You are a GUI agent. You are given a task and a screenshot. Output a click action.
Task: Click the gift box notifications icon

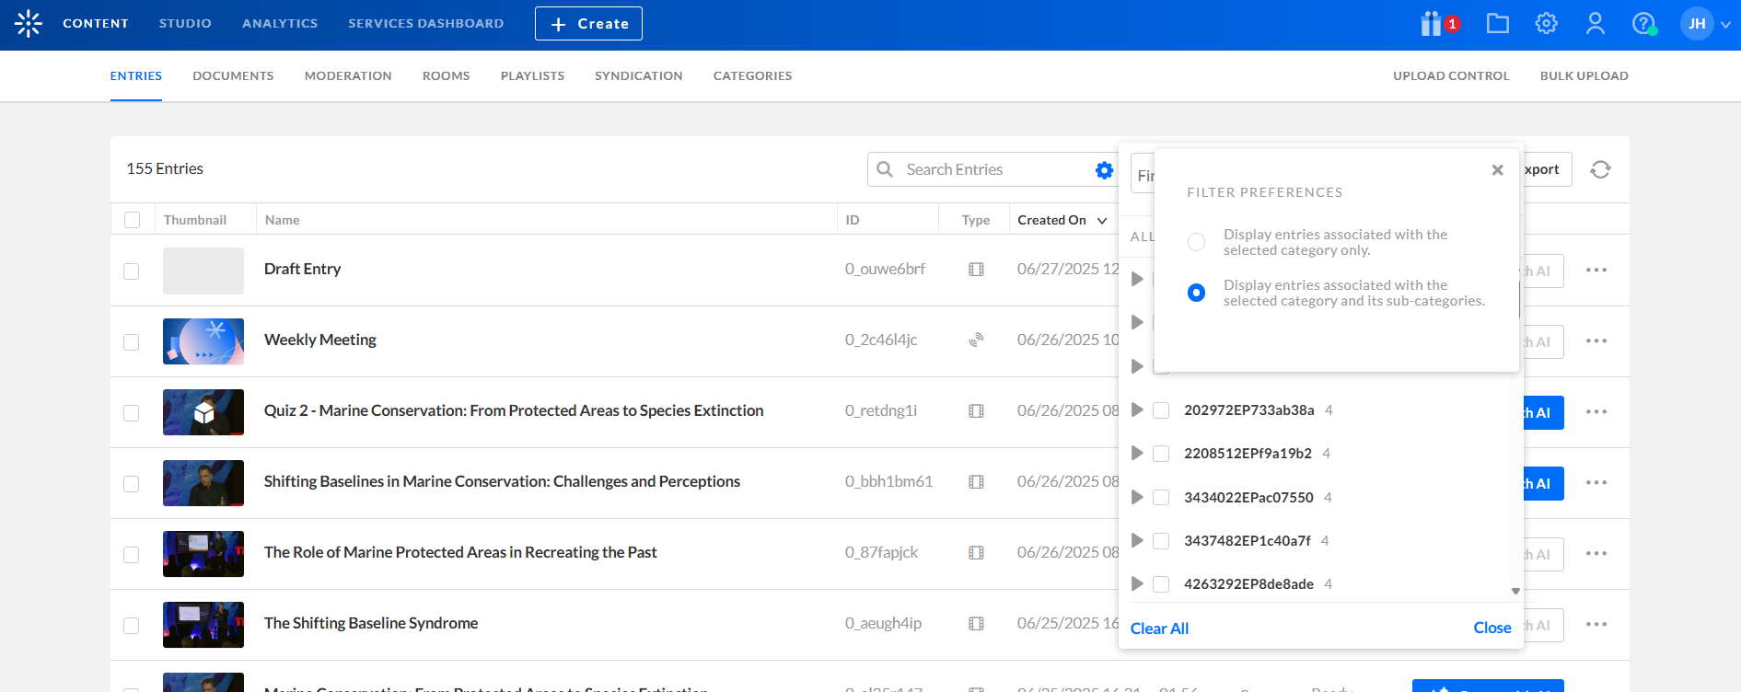1432,24
